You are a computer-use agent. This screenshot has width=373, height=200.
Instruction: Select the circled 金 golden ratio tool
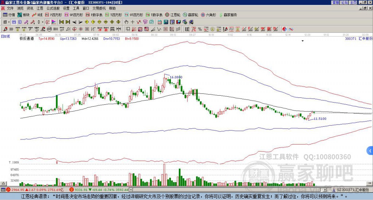point(212,29)
